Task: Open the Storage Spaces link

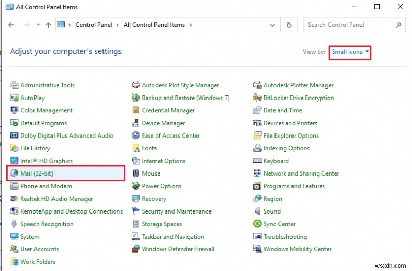Action: (x=162, y=224)
